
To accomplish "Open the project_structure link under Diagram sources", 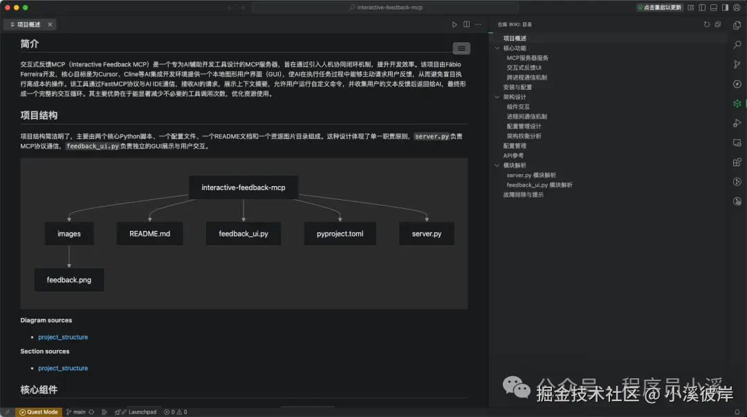I will pyautogui.click(x=63, y=337).
